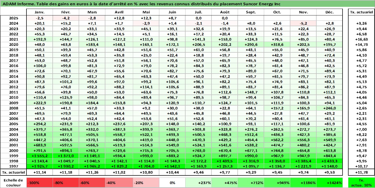Select the Juil. actuarial total +9,46
375x188 pixels.
click(199, 172)
